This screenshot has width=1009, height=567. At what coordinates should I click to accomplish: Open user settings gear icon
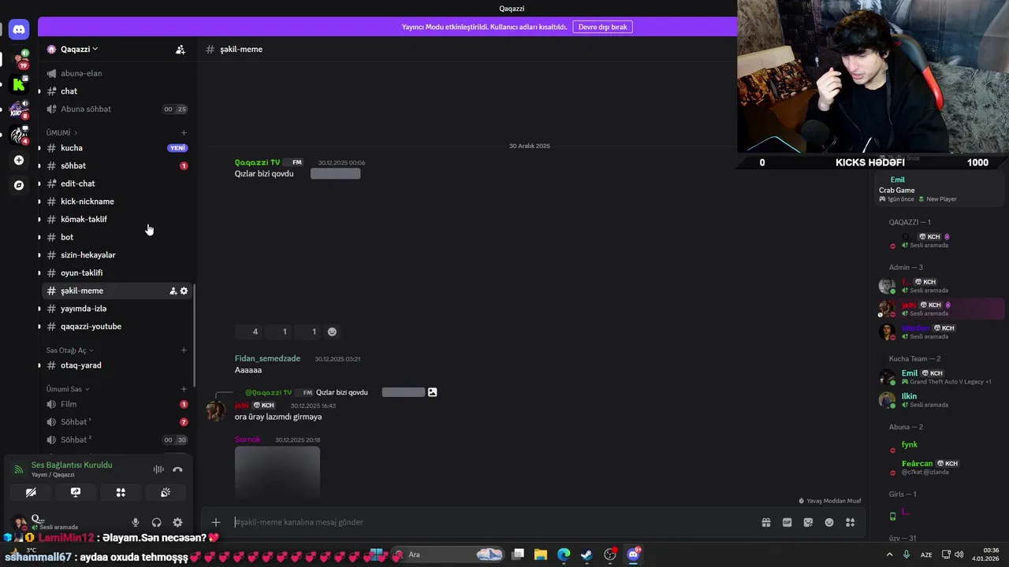[x=177, y=522]
